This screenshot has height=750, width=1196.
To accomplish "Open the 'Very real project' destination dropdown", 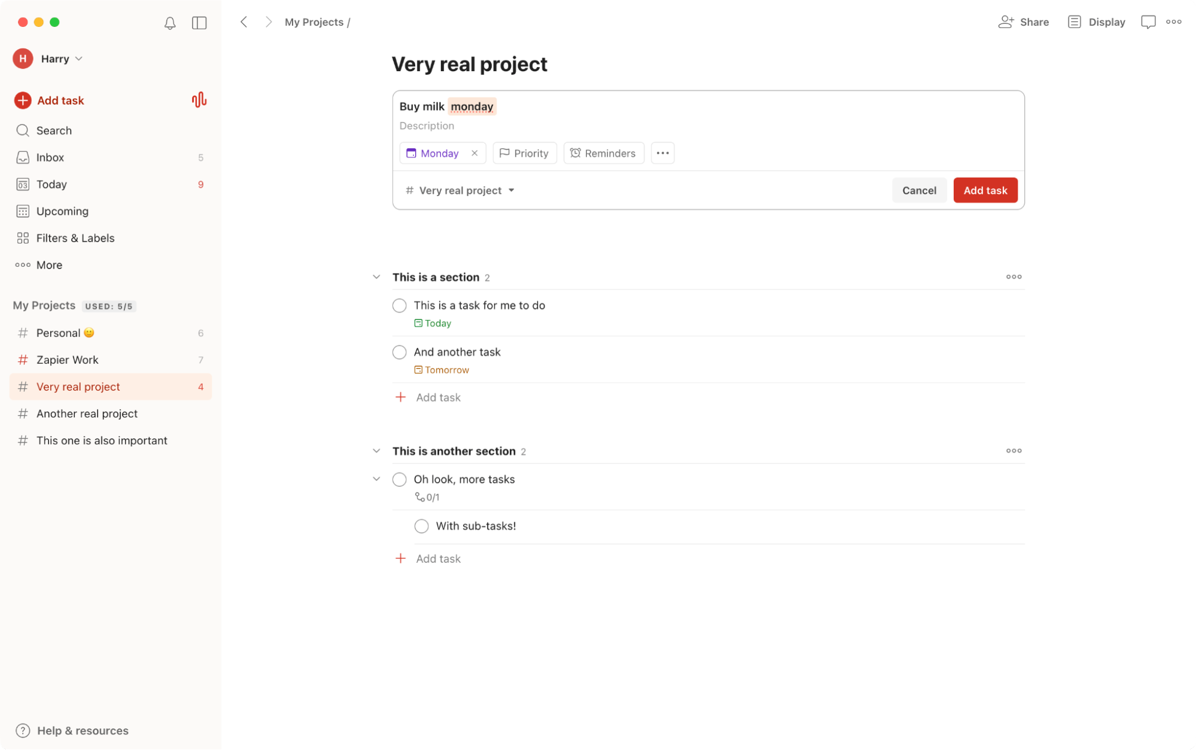I will coord(459,190).
